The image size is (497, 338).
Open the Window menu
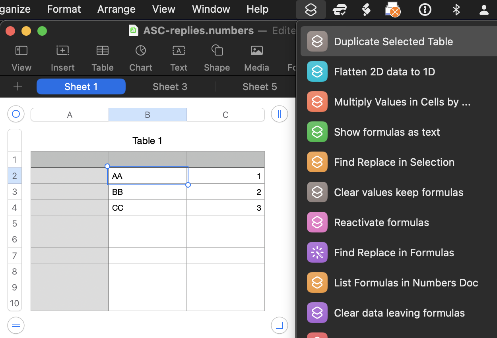click(x=211, y=9)
